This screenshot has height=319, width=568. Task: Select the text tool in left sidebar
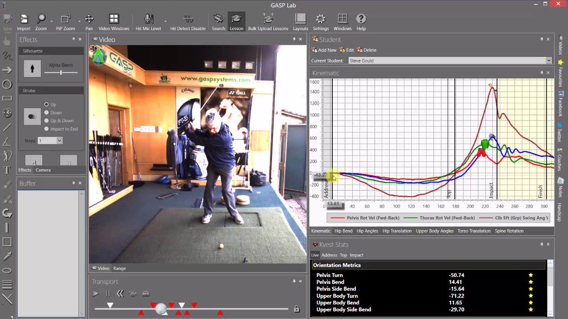(7, 170)
